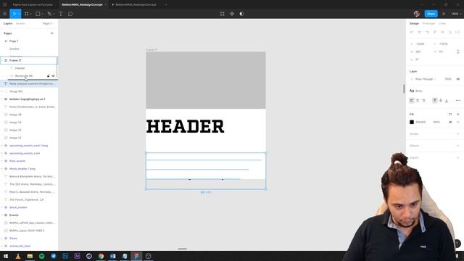Set text align right
The width and height of the screenshot is (464, 261).
423,101
